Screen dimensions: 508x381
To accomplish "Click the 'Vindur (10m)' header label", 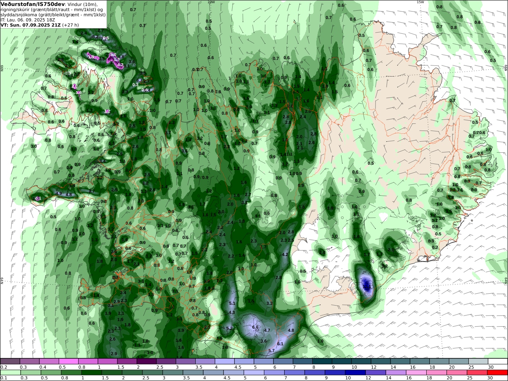I will tap(83, 4).
